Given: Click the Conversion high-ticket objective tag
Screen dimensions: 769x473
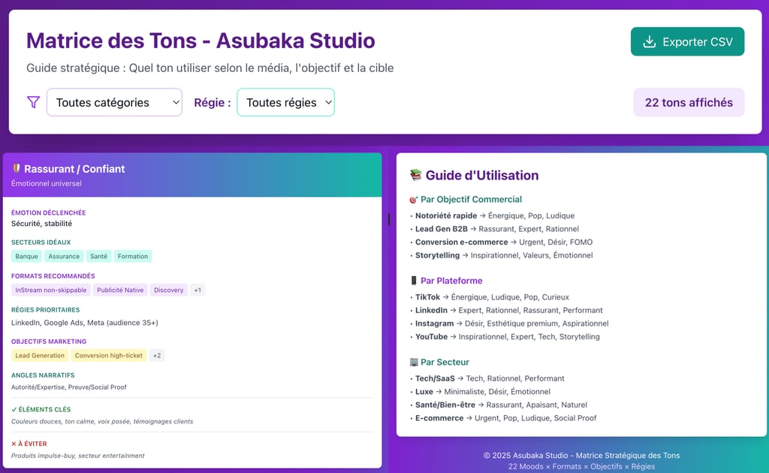Looking at the screenshot, I should [x=108, y=355].
